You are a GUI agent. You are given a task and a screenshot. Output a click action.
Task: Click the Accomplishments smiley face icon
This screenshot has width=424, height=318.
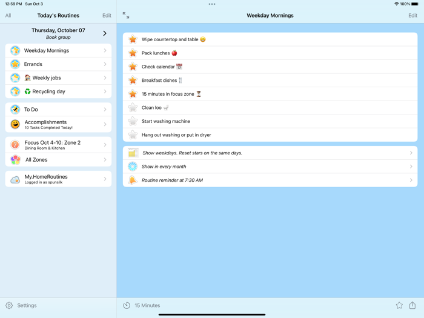coord(15,124)
